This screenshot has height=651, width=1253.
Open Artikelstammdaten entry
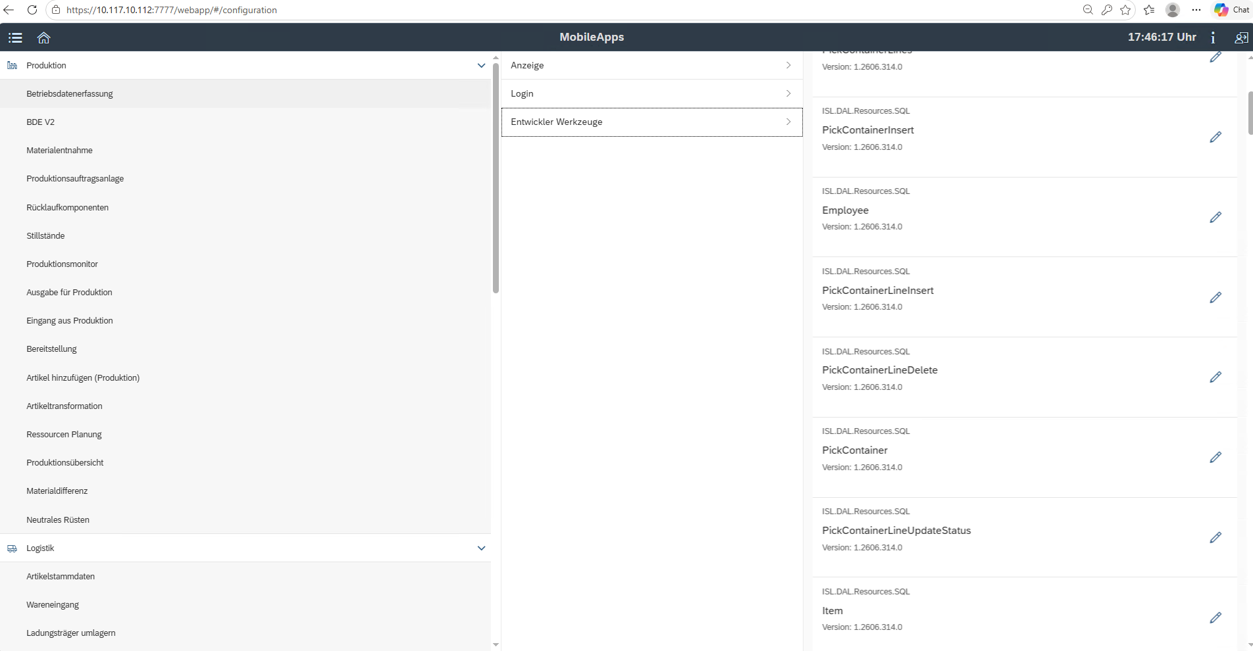point(245,576)
